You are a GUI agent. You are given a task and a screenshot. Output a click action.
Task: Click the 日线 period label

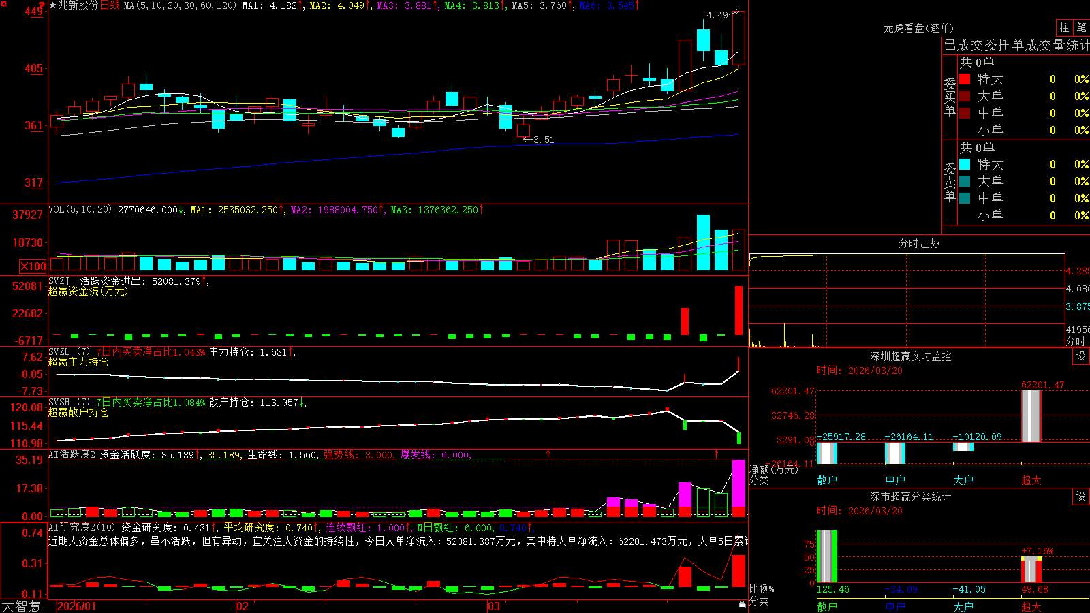(110, 5)
